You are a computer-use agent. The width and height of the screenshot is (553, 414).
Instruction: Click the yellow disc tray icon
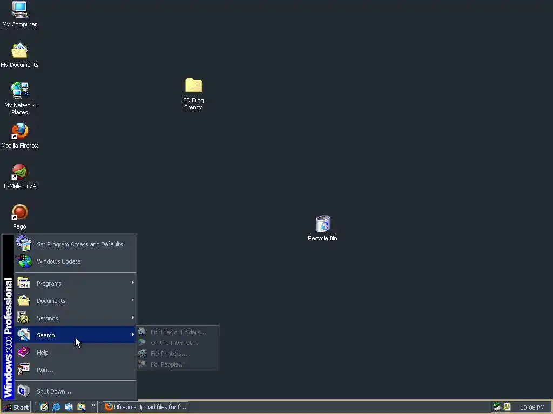(x=507, y=406)
